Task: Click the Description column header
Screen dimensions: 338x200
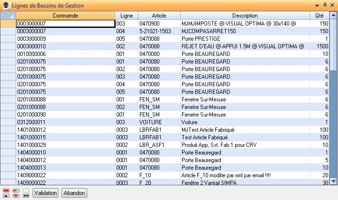Action: (x=245, y=16)
